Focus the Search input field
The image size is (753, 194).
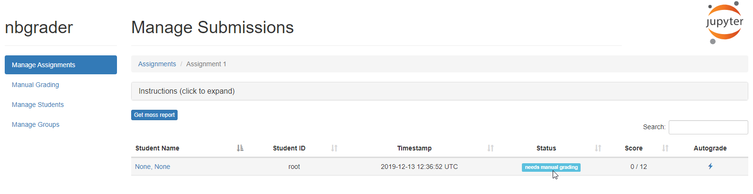pos(708,127)
